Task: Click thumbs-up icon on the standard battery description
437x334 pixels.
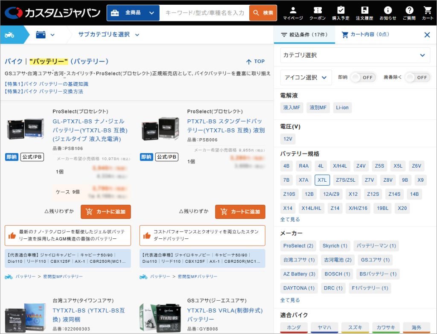Action: (x=147, y=235)
